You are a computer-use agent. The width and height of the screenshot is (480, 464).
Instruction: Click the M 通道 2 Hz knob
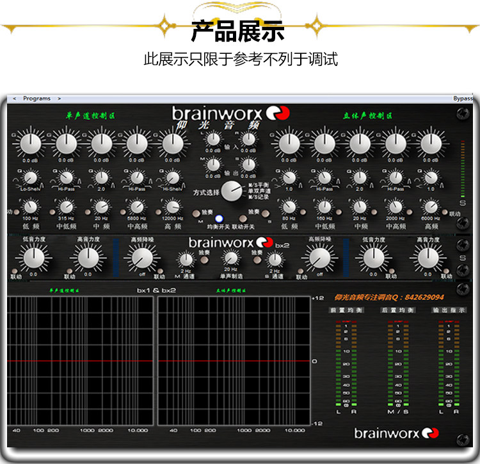[186, 260]
